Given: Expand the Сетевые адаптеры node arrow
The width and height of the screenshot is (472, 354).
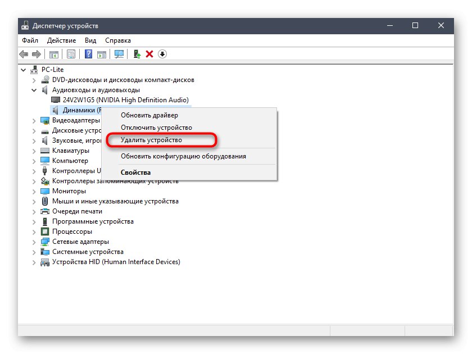Looking at the screenshot, I should (34, 242).
